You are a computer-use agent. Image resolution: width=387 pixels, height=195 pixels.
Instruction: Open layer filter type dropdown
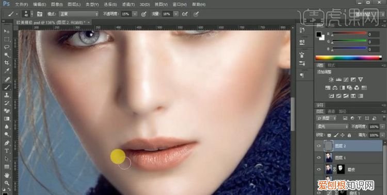point(326,118)
